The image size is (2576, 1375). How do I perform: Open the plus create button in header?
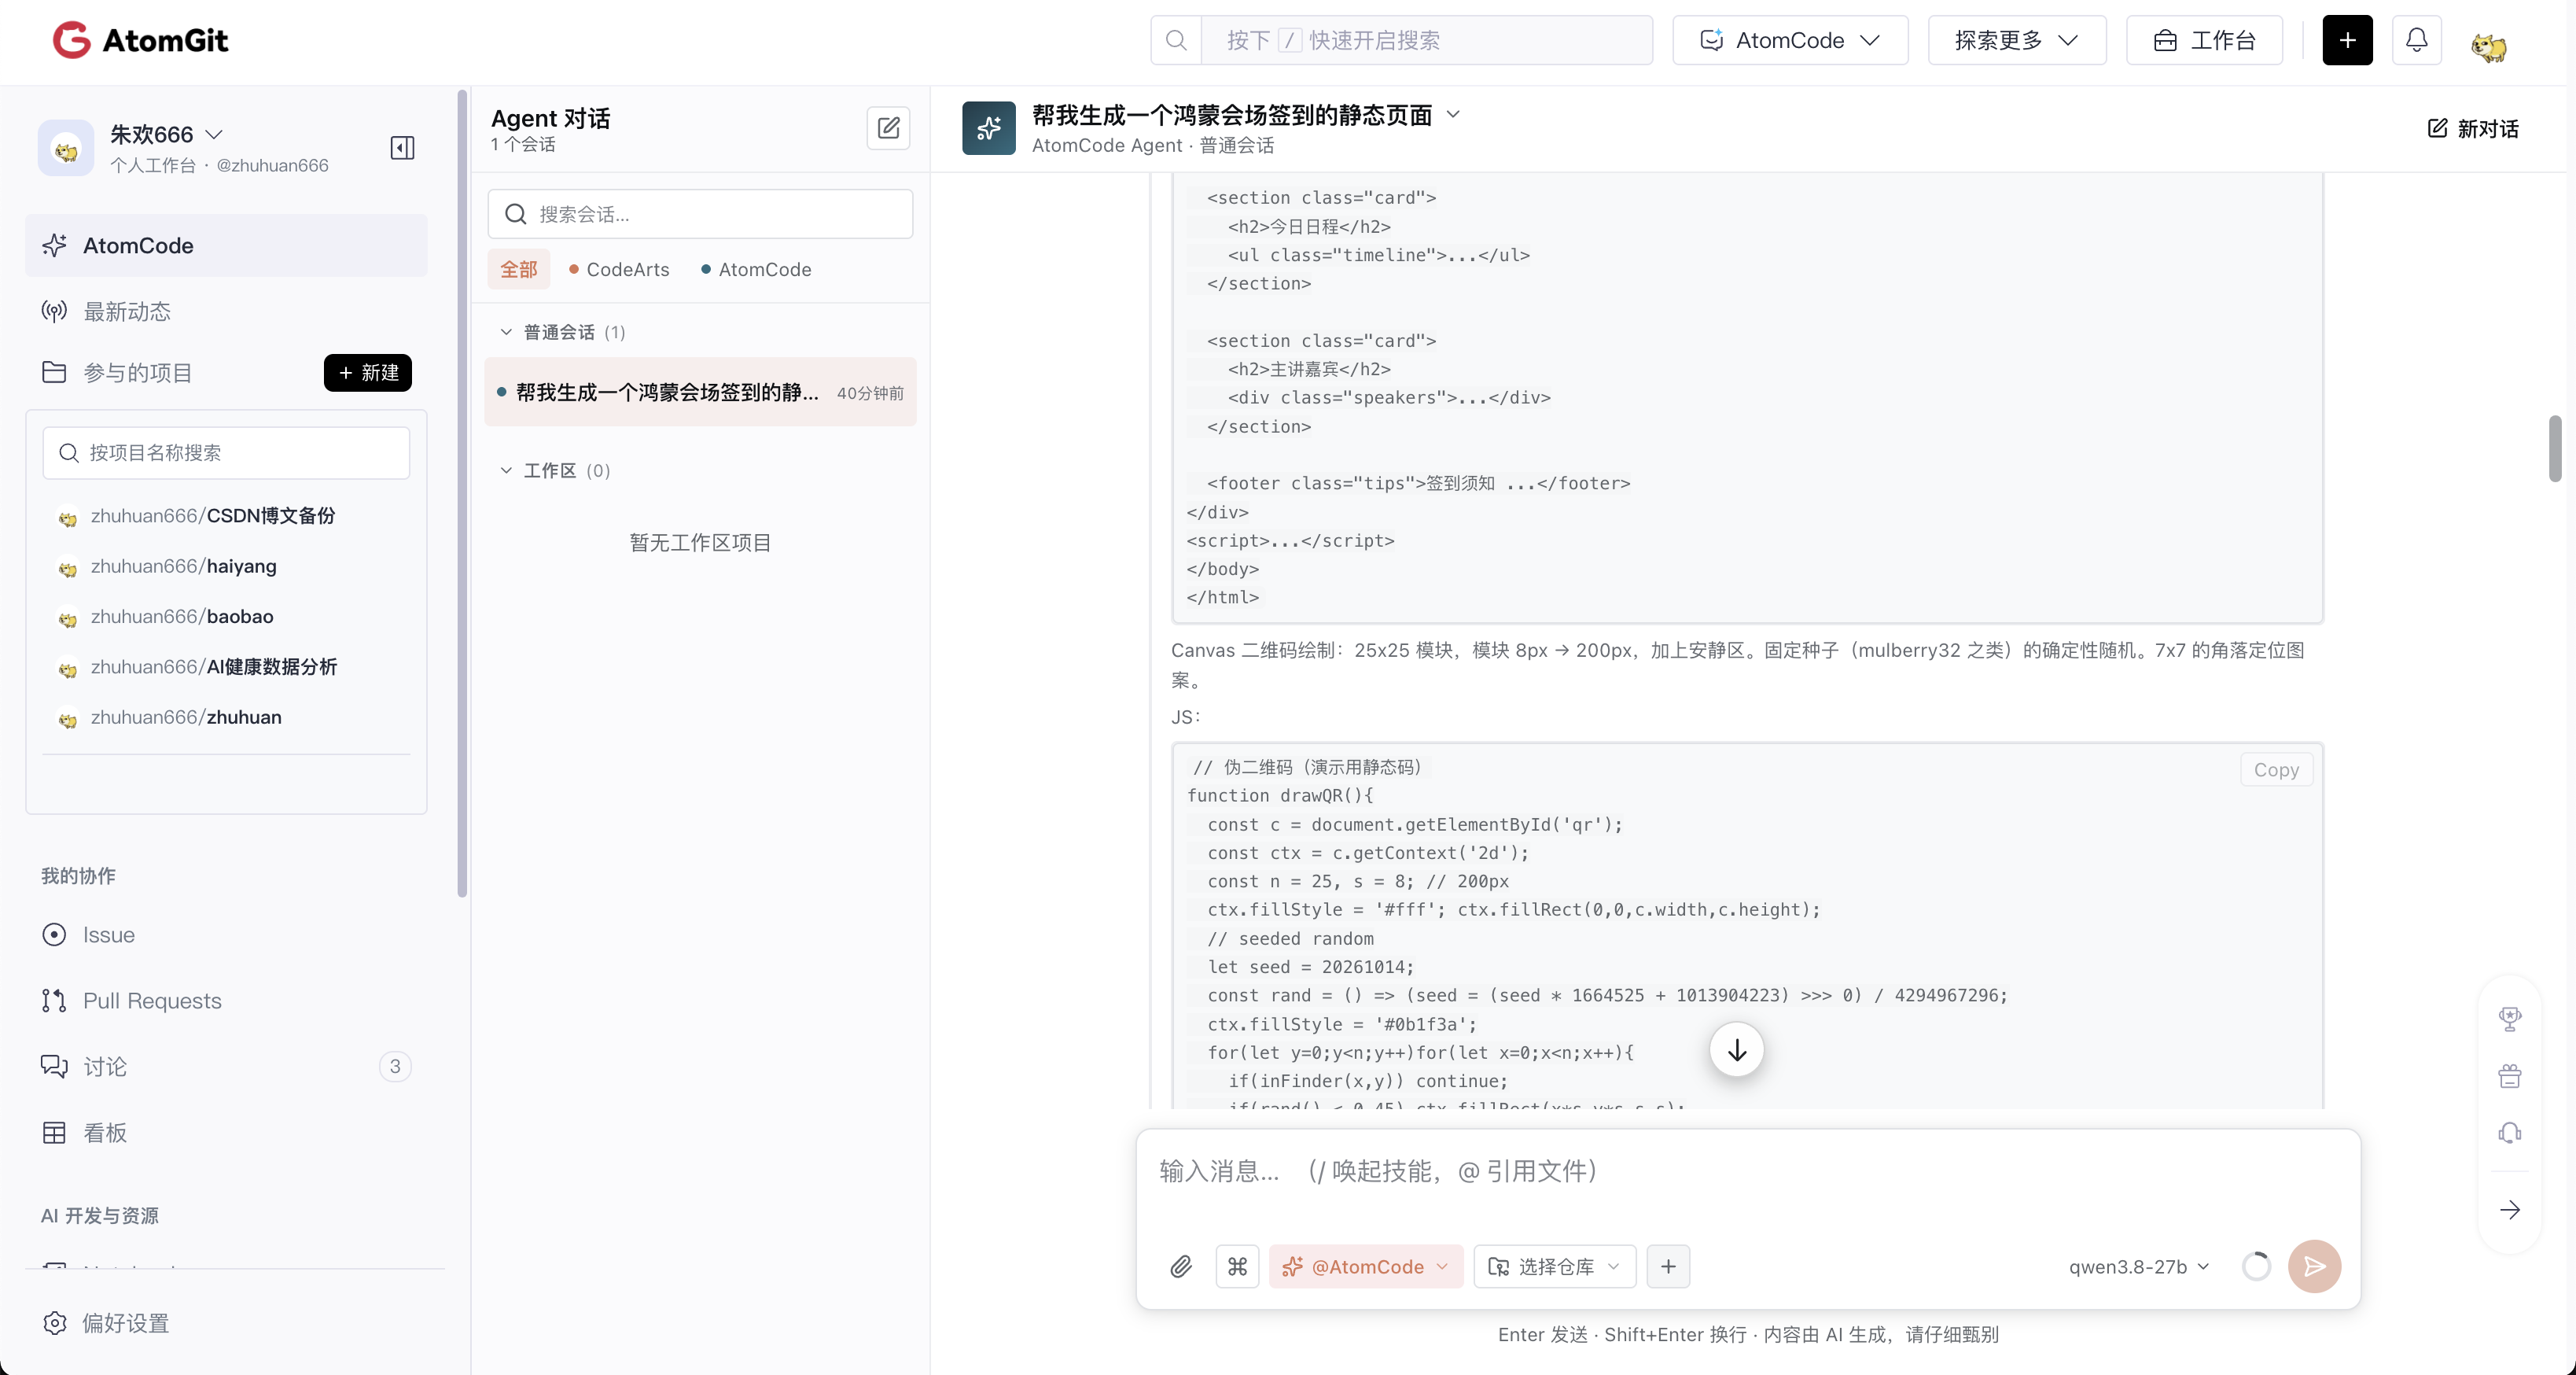coord(2347,40)
